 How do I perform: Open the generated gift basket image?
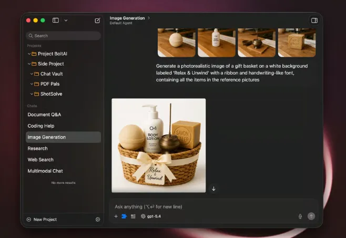coord(159,146)
